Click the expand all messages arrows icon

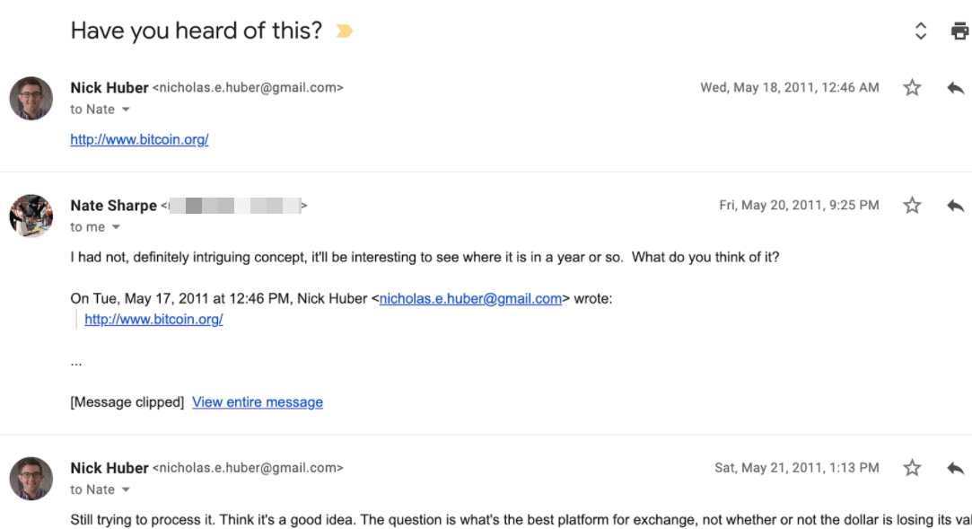[920, 31]
